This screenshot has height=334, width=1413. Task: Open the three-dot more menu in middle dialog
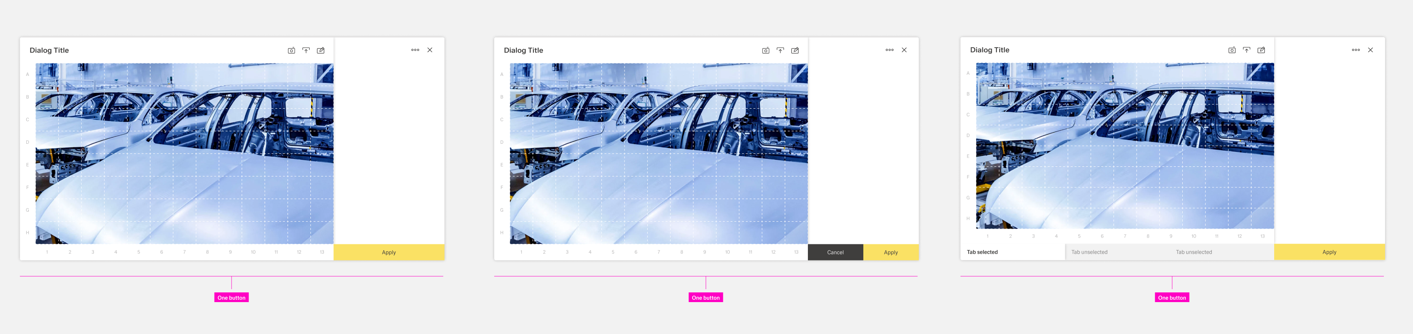[x=890, y=50]
